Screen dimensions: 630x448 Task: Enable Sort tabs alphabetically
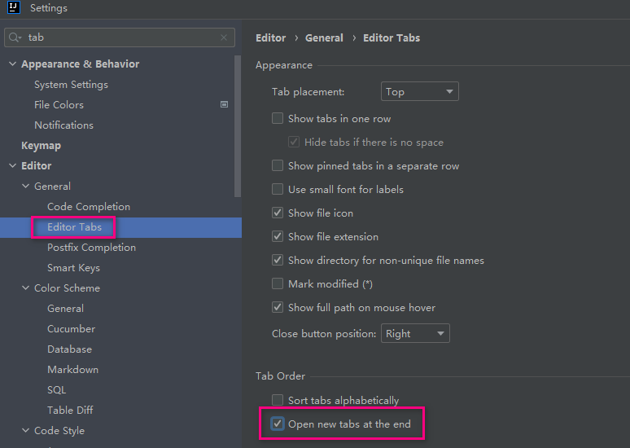(x=278, y=400)
